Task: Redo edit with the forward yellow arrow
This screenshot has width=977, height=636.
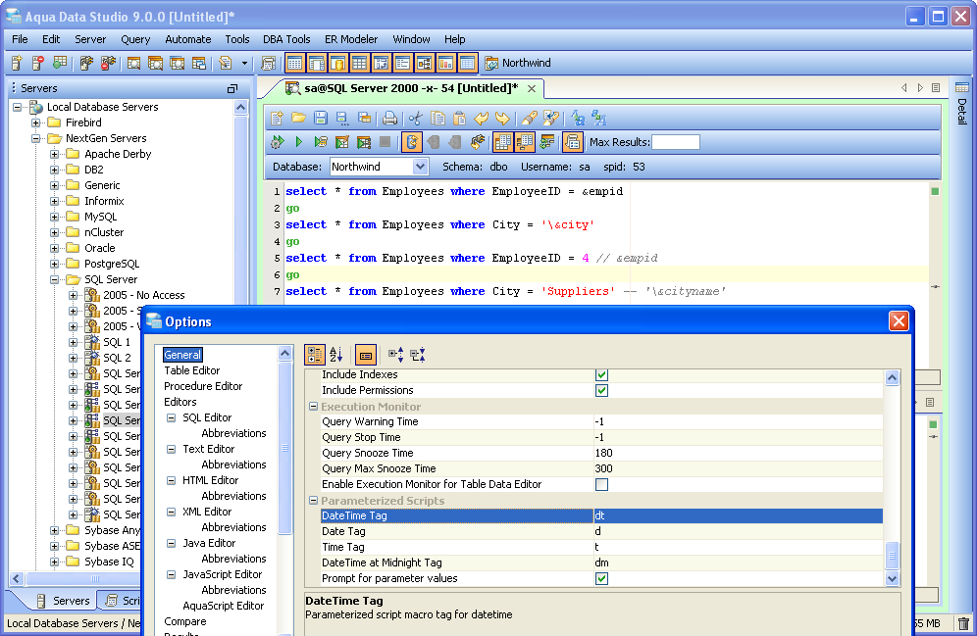Action: click(x=502, y=118)
